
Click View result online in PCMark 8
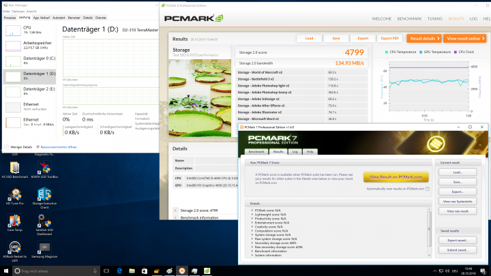tap(464, 38)
